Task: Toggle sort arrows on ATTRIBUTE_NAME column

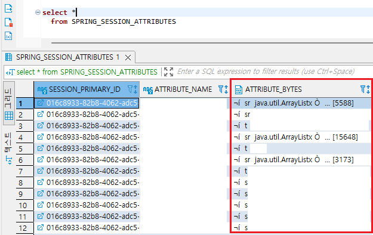Action: (226, 89)
